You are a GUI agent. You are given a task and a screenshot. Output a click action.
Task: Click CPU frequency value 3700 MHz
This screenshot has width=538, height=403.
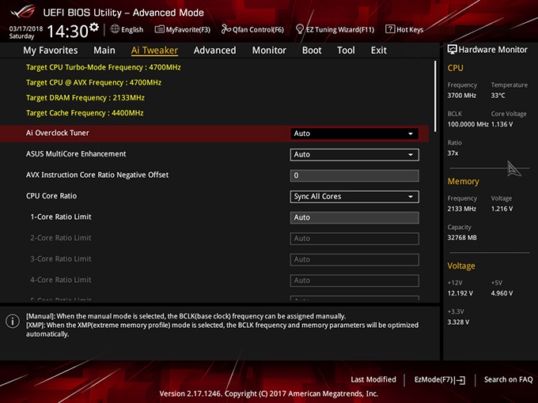click(461, 96)
